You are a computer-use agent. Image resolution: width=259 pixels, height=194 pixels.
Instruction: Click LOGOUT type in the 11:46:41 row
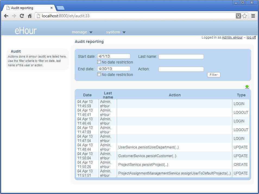241,112
